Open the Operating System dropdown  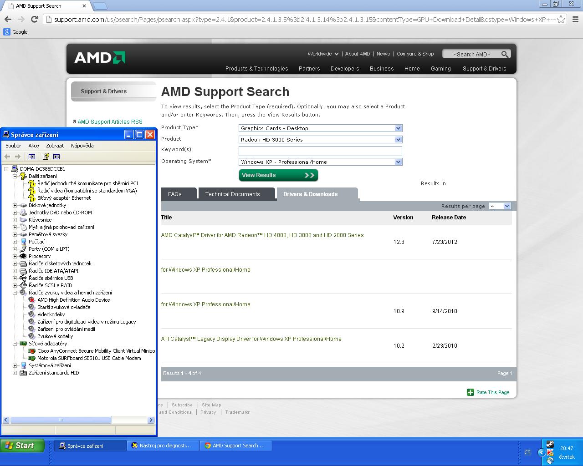coord(398,162)
